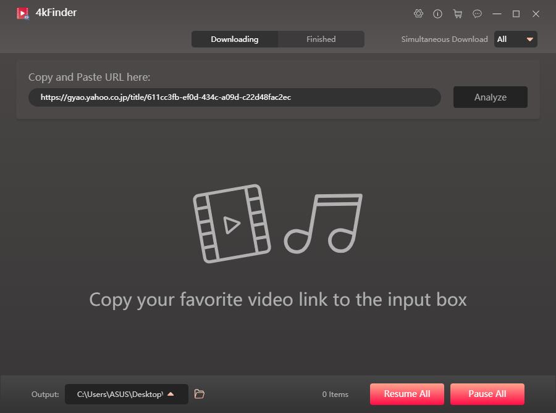Open output folder via folder icon

tap(199, 394)
